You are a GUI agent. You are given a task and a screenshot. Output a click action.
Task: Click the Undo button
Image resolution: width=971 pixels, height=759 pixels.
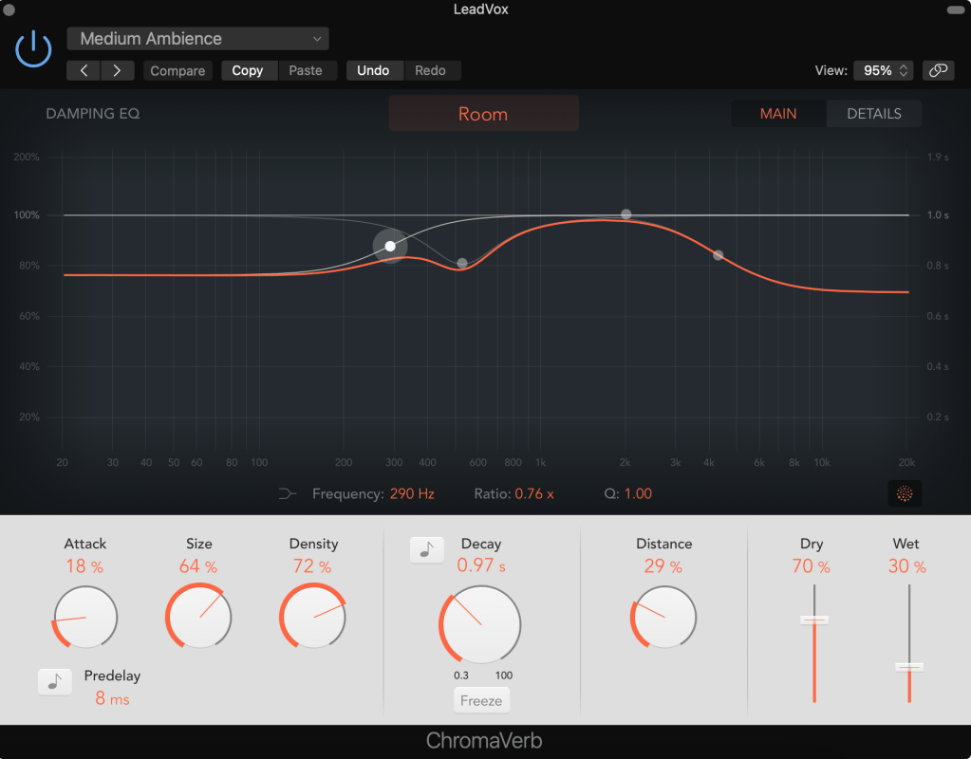(x=374, y=70)
